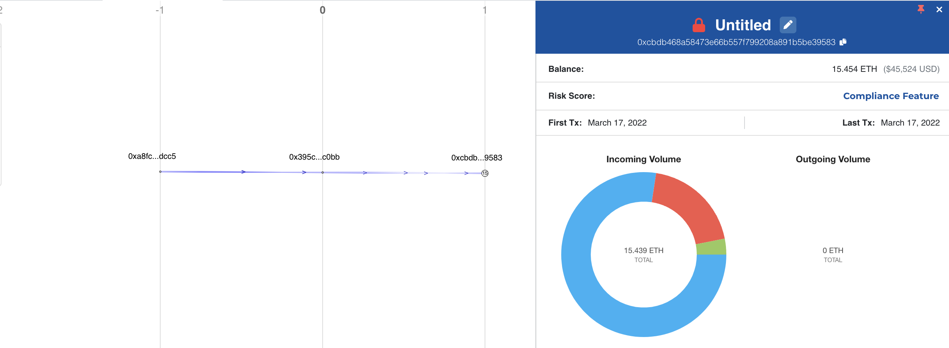Edit the Untitled name with pencil icon
Viewport: 949px width, 348px height.
[788, 25]
